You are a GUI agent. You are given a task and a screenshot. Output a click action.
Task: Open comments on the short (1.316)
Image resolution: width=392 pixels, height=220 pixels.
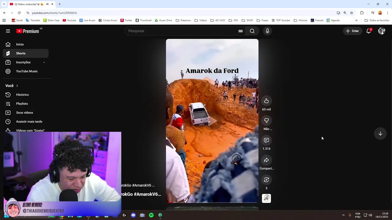click(266, 140)
